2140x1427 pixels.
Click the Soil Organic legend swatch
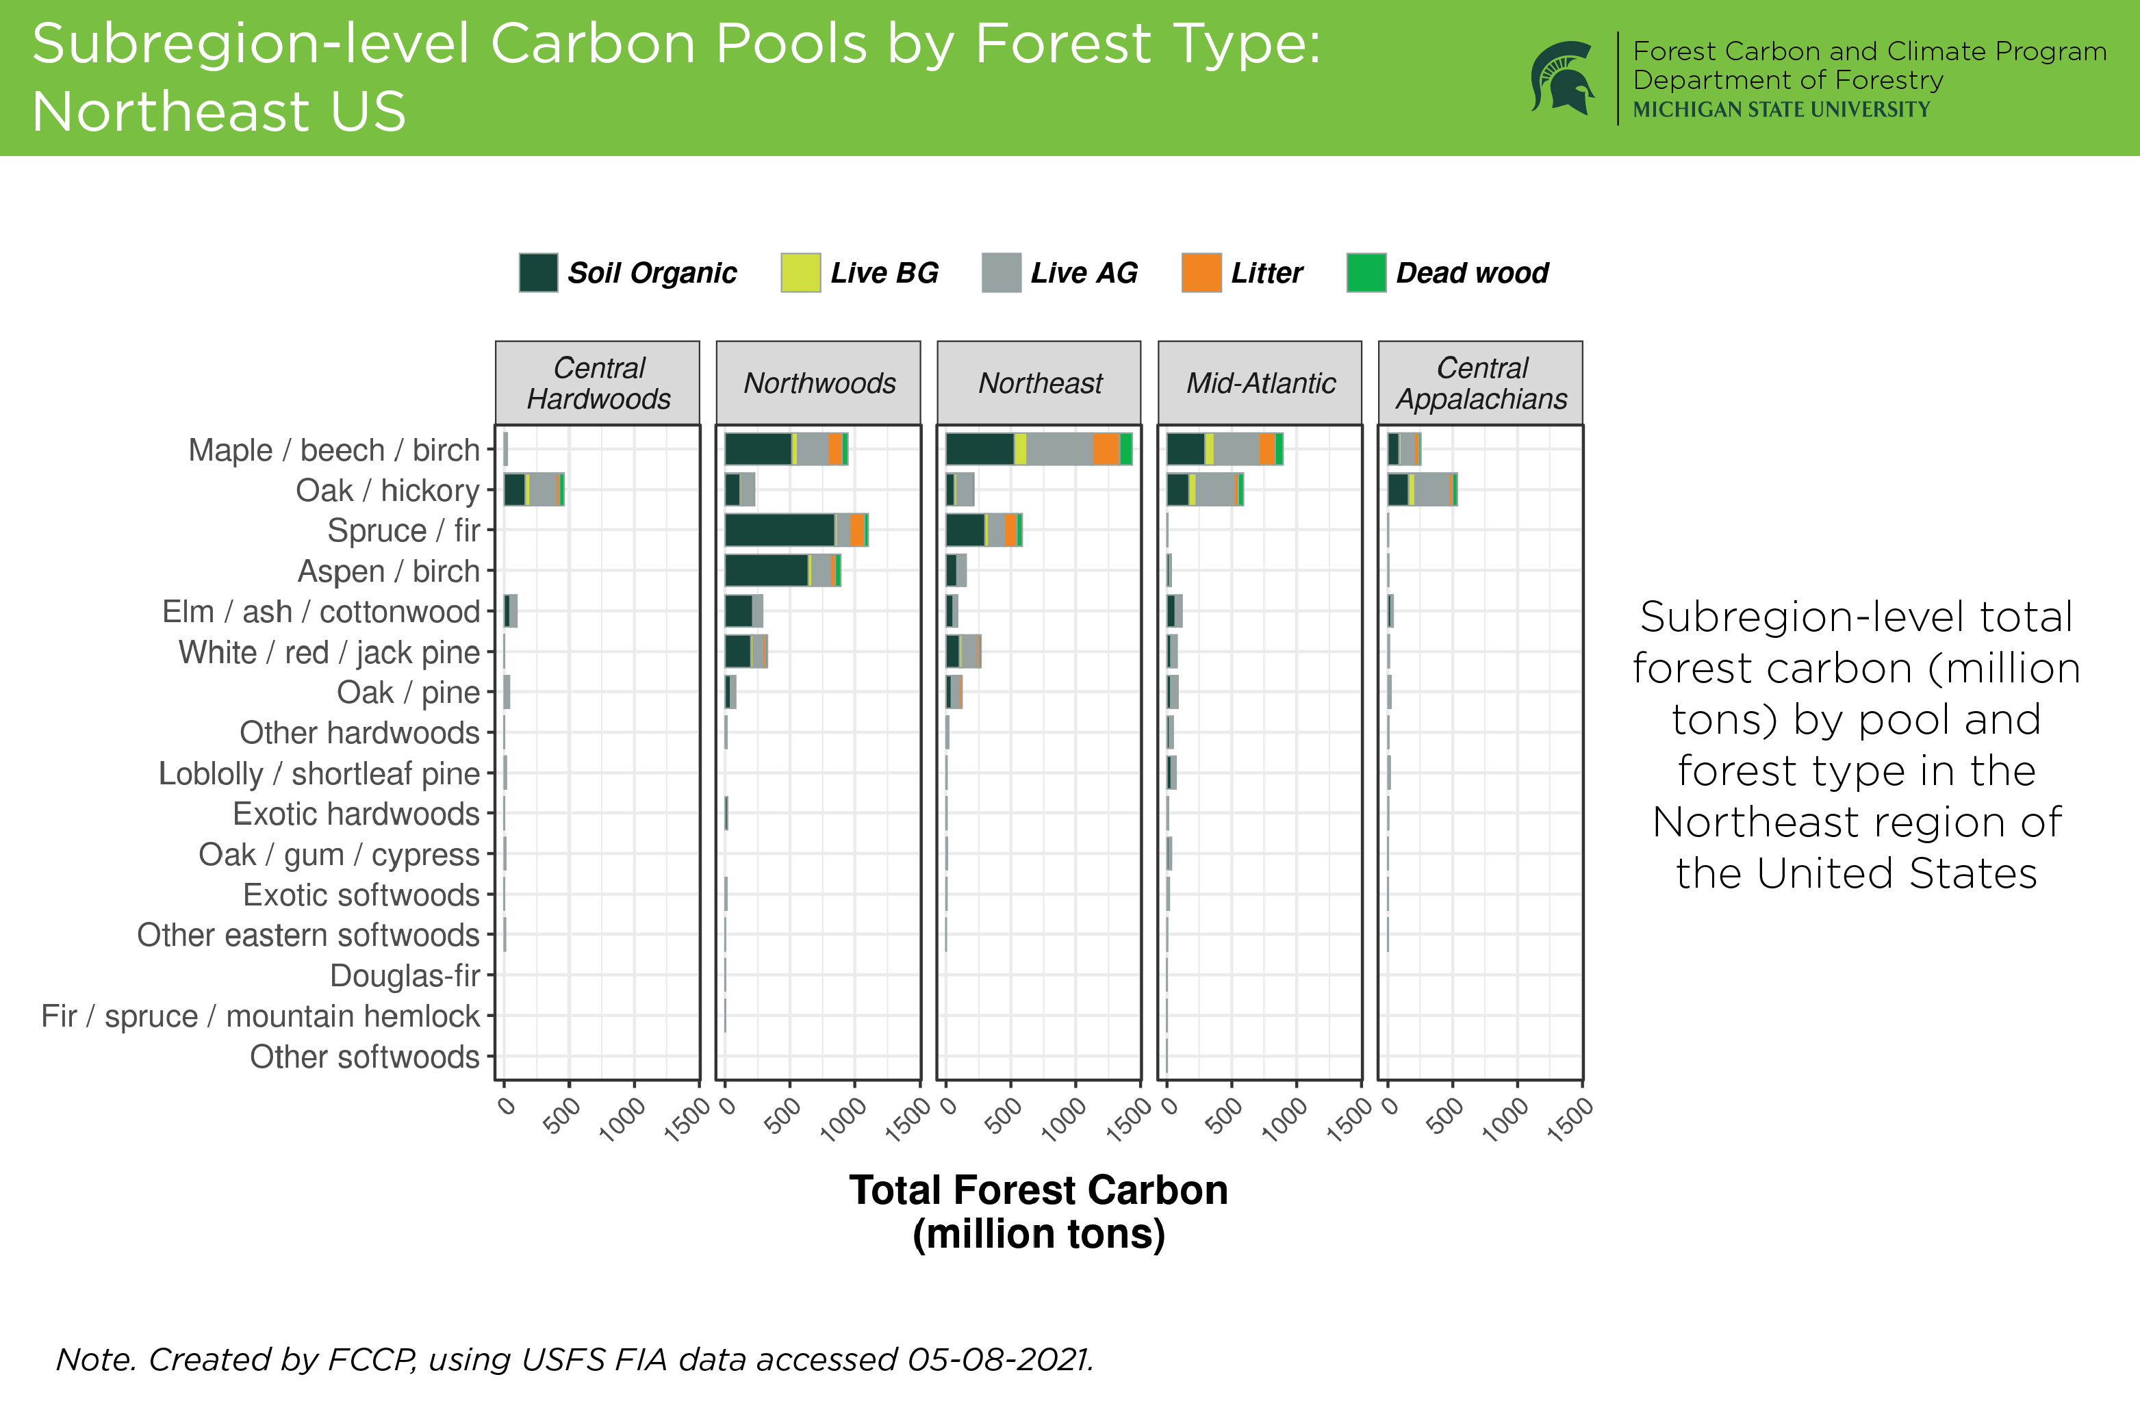(538, 272)
